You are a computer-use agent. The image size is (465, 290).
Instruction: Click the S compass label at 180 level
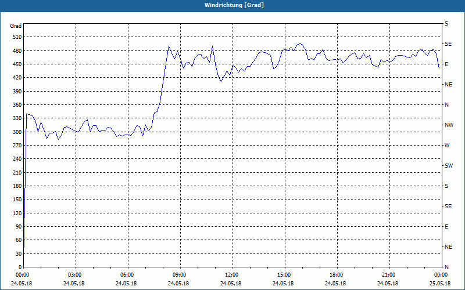tap(446, 186)
